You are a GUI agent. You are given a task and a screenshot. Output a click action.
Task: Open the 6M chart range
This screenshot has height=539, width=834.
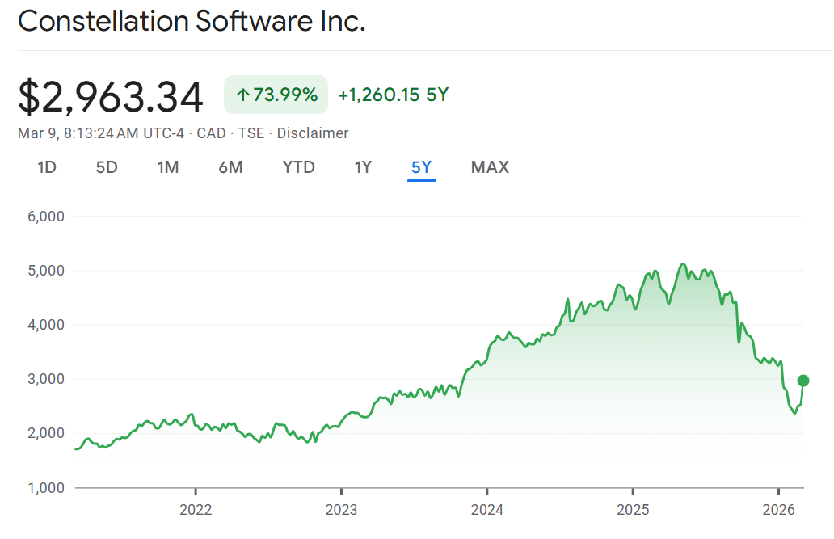[230, 167]
